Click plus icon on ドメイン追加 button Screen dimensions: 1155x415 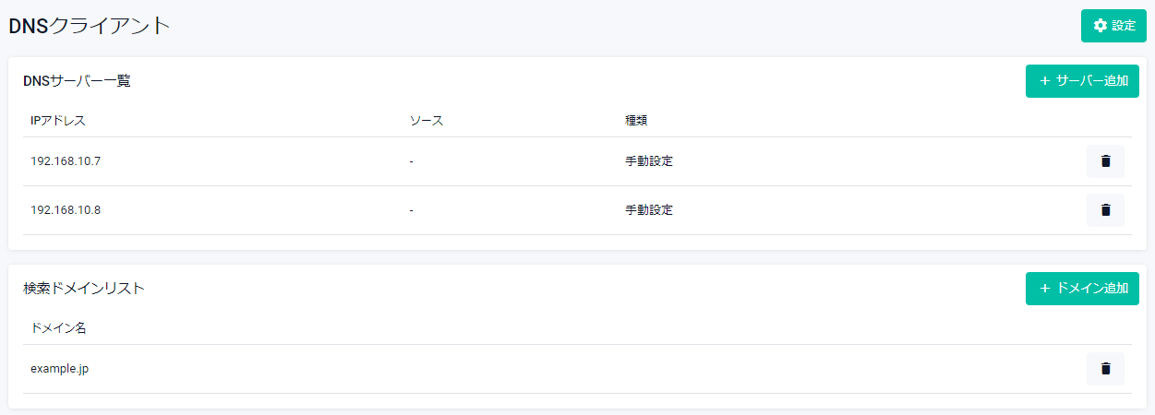(1045, 289)
